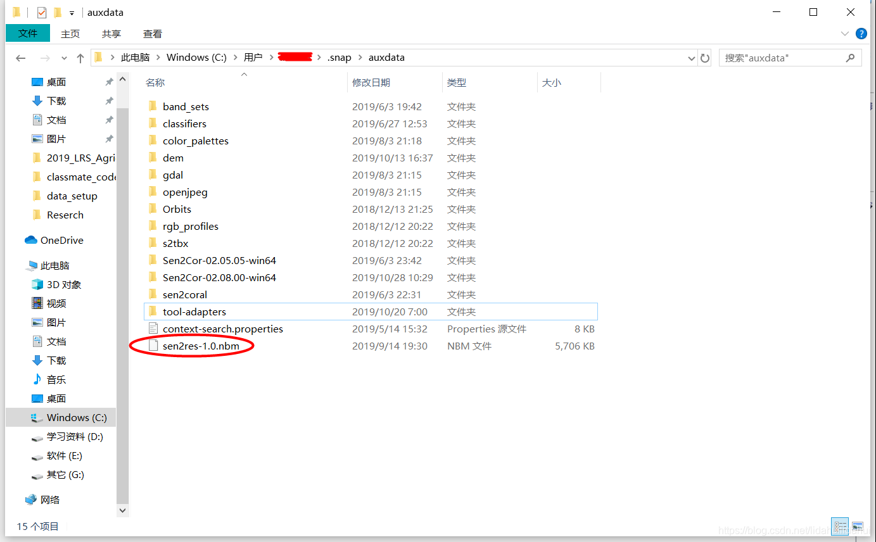
Task: Switch to the 共享 ribbon tab
Action: (x=111, y=34)
